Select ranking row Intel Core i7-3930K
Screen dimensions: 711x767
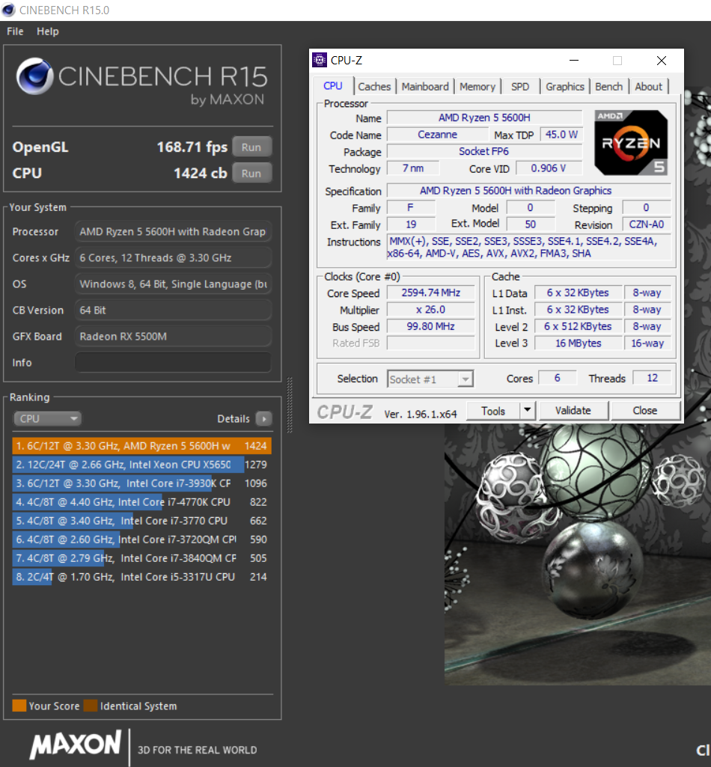pyautogui.click(x=142, y=483)
